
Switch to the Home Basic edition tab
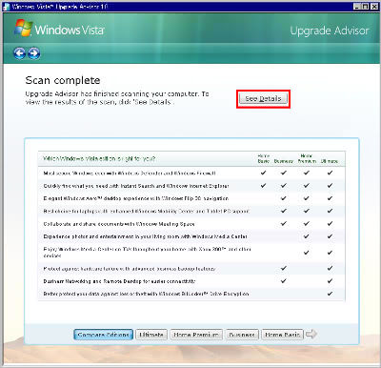[282, 335]
